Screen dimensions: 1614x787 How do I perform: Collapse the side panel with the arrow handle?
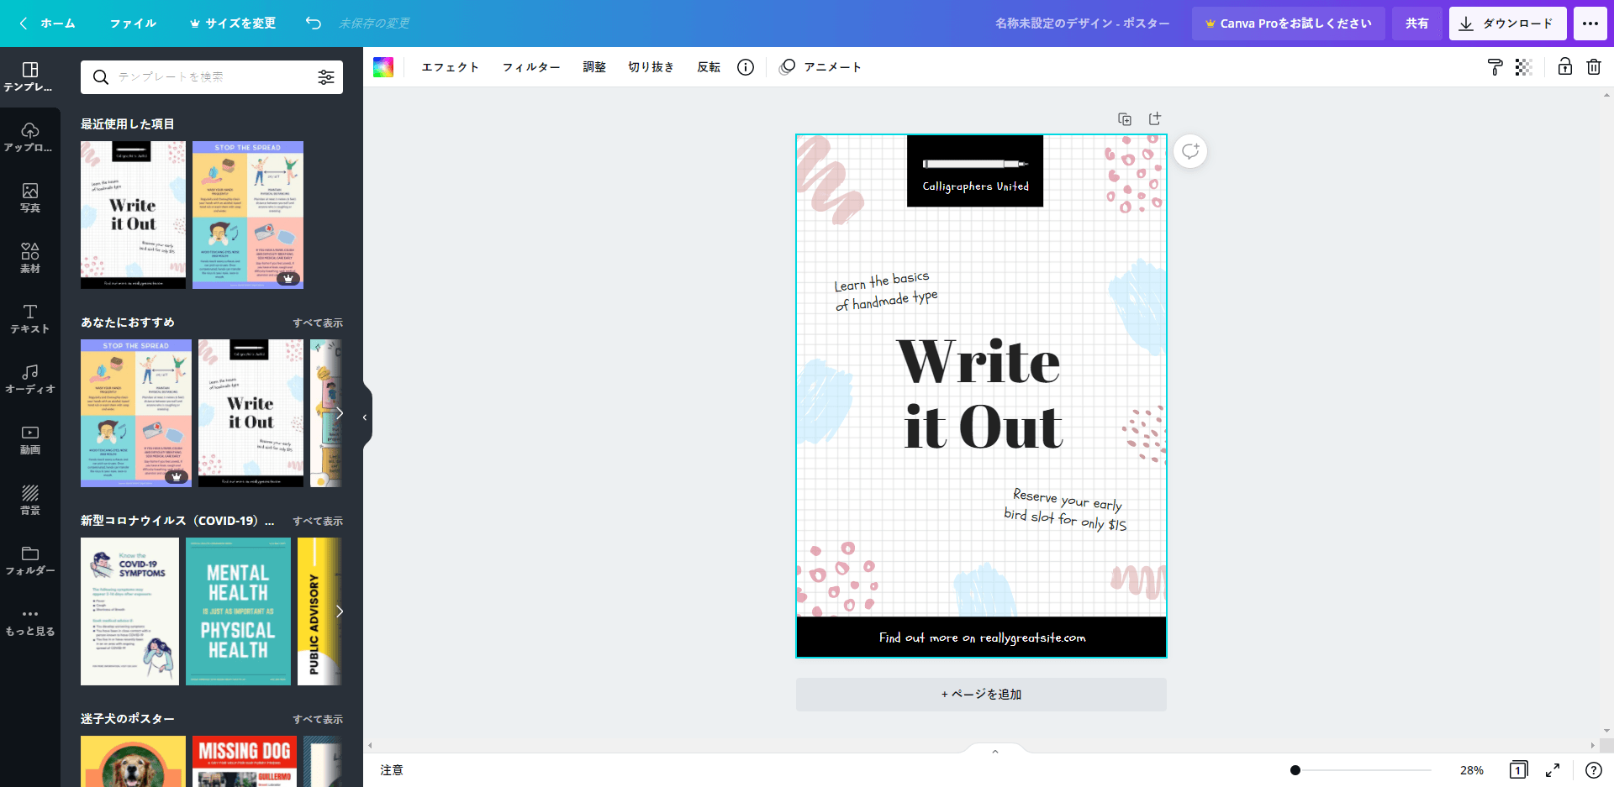pyautogui.click(x=365, y=417)
